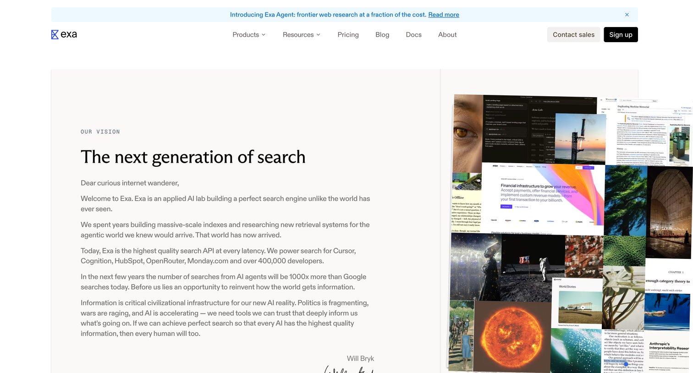
Task: Click the Will Bryk name text
Action: tap(360, 358)
